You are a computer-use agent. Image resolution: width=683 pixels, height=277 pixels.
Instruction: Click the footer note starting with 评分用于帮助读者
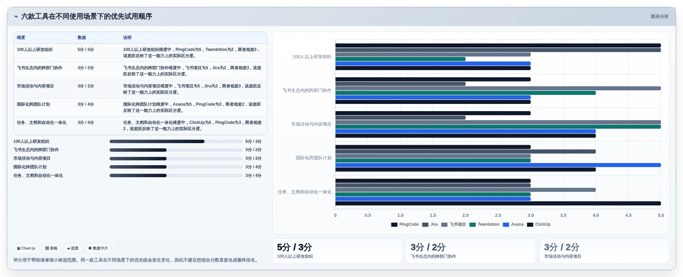(136, 260)
